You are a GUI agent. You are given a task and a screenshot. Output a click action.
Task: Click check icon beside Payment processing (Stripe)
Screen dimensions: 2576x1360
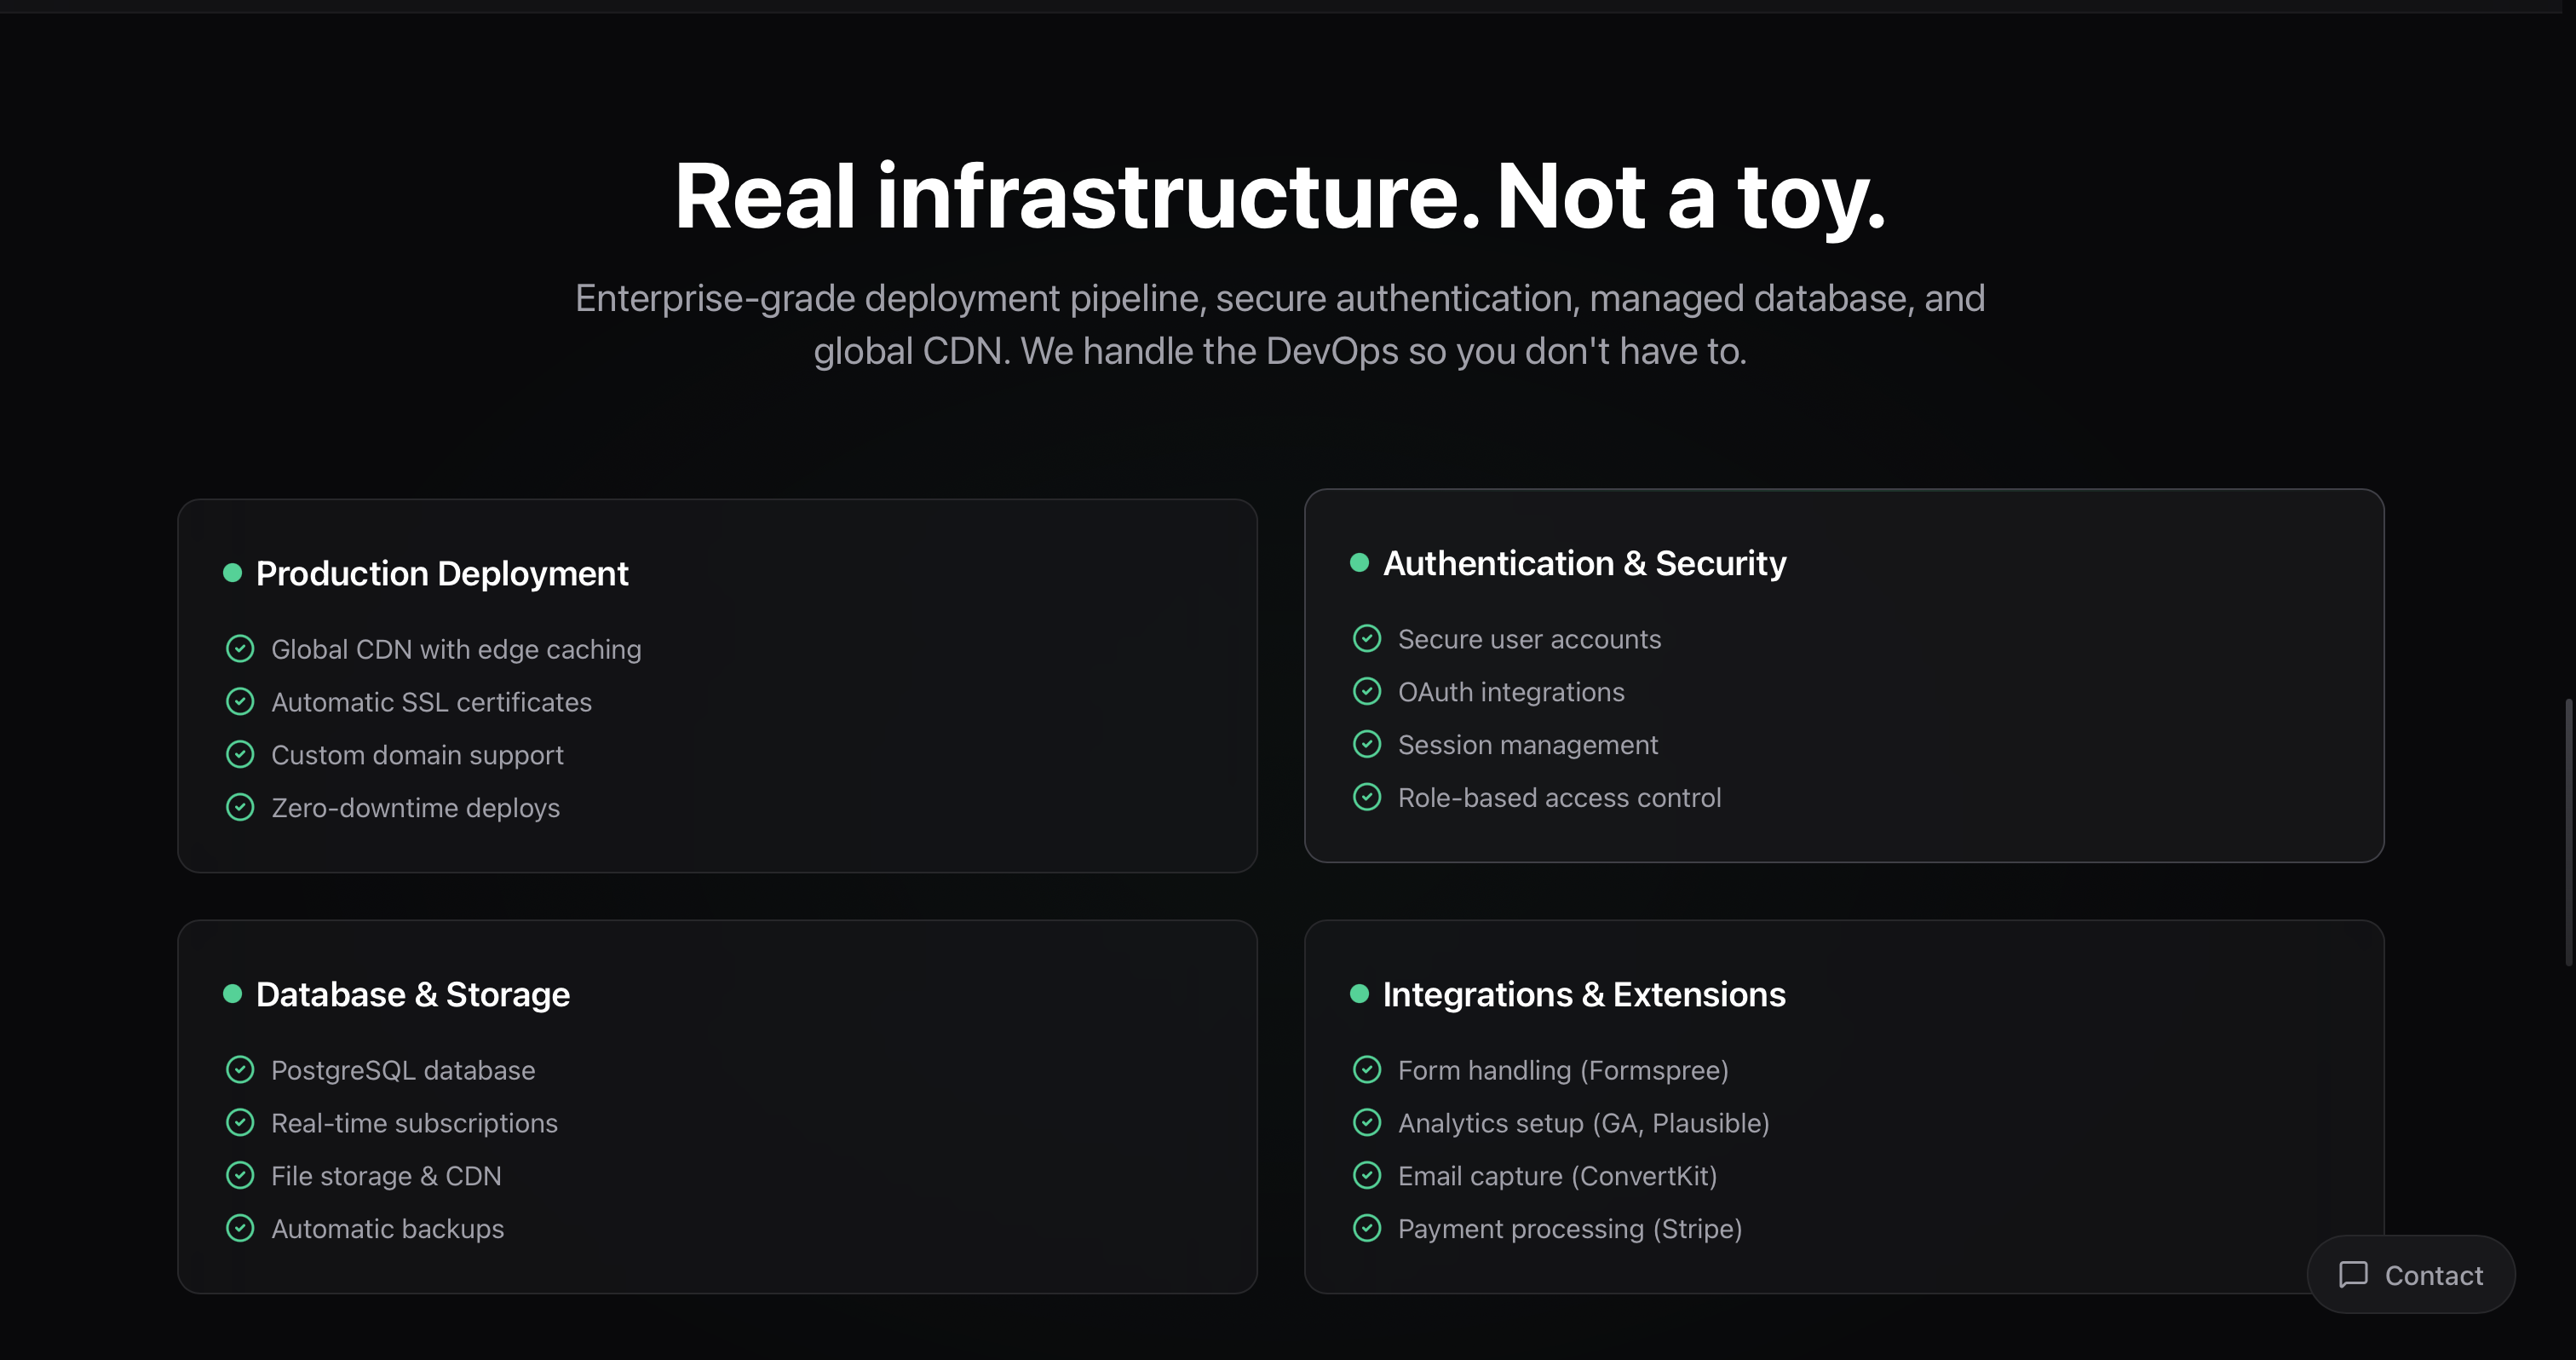(x=1367, y=1228)
